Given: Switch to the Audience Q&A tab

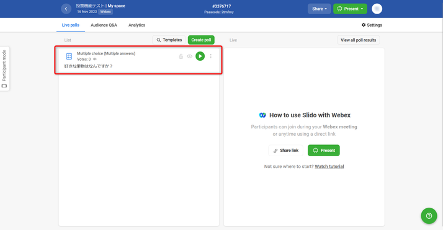Looking at the screenshot, I should 104,25.
